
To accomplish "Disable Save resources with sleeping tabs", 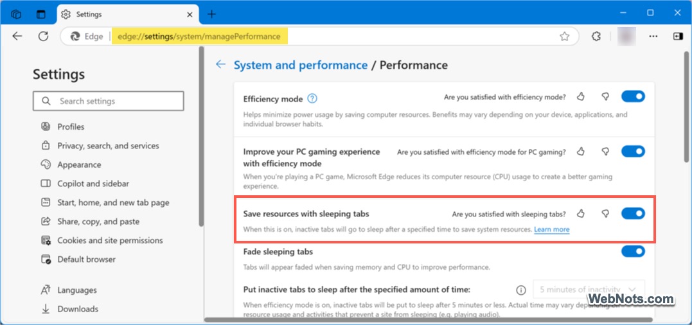I will [633, 213].
